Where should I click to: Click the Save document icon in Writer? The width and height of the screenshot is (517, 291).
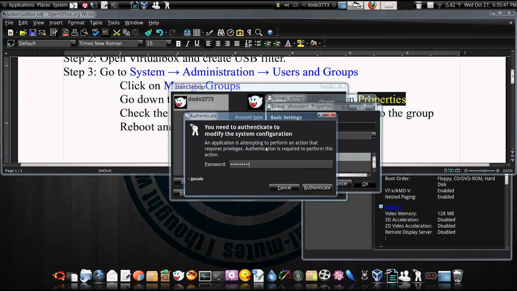click(33, 32)
